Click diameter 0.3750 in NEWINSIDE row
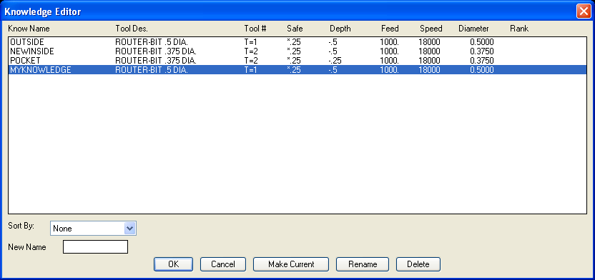The height and width of the screenshot is (280, 595). [481, 51]
